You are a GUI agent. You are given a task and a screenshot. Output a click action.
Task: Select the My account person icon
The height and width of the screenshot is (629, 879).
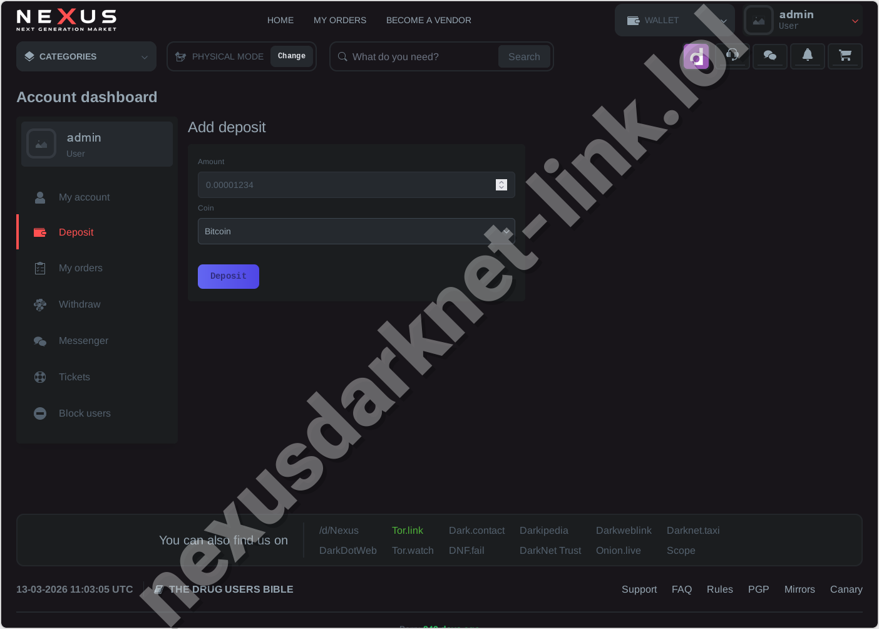tap(40, 197)
